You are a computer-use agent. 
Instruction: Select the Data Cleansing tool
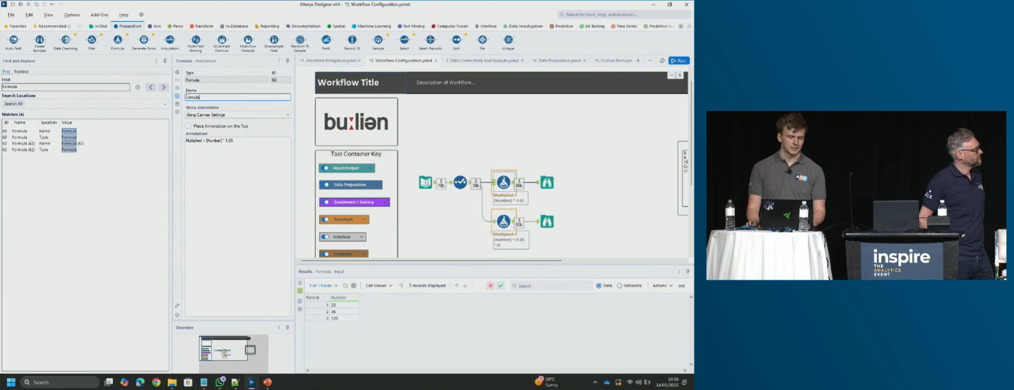65,42
